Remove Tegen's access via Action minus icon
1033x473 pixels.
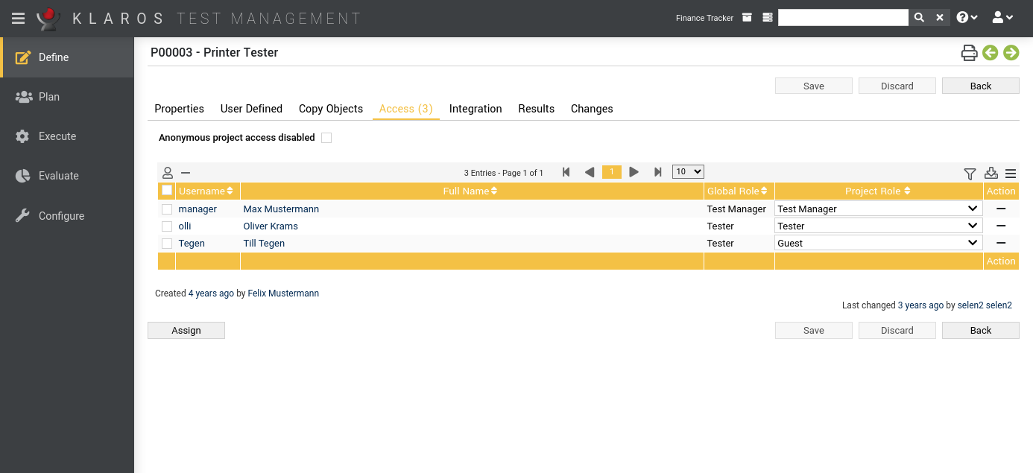[1001, 244]
